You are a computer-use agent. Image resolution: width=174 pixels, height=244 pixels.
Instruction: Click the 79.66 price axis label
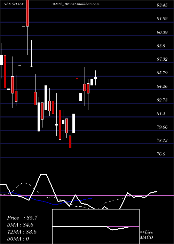click(162, 127)
